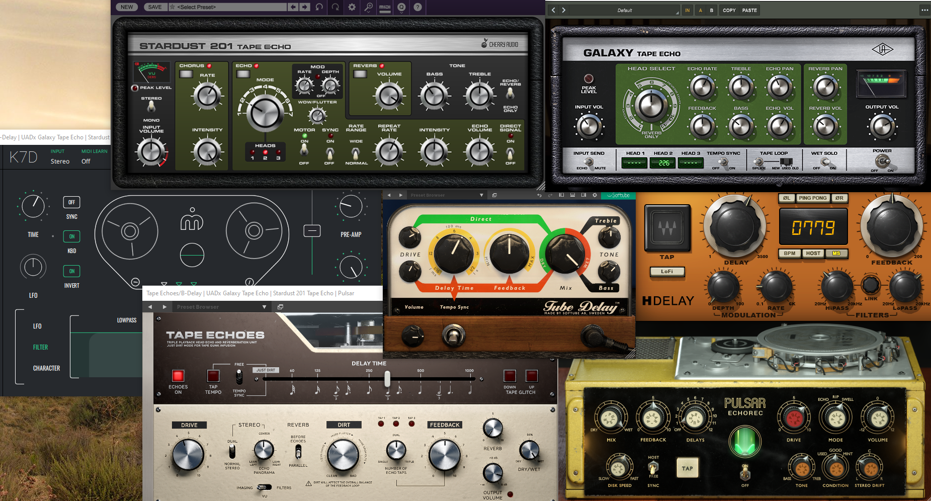Image resolution: width=931 pixels, height=501 pixels.
Task: Open Stardust 201 settings gear
Action: click(x=352, y=7)
